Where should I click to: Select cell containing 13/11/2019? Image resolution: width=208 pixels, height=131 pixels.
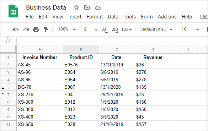pos(117,65)
